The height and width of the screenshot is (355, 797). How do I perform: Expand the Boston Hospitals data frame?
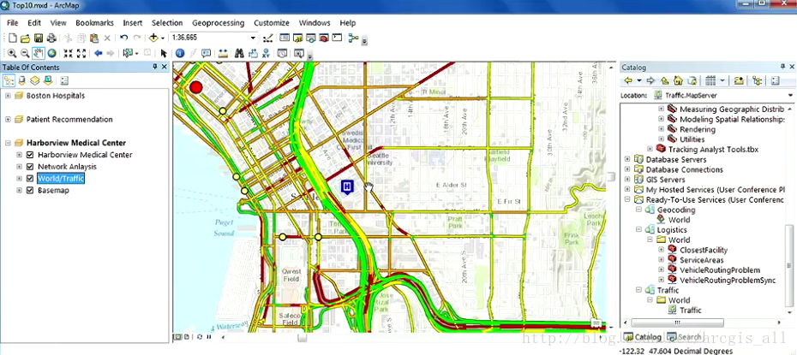[x=8, y=96]
